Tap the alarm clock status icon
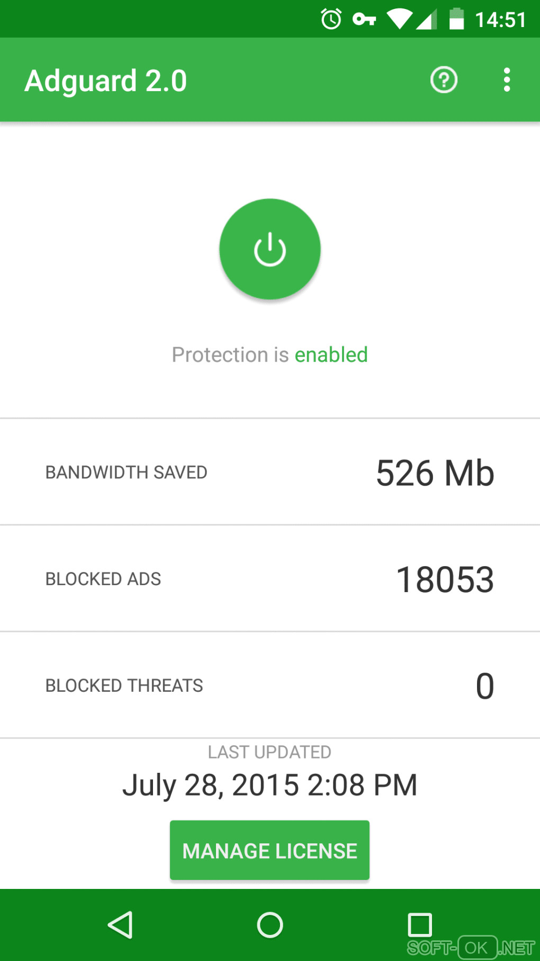540x961 pixels. click(331, 20)
